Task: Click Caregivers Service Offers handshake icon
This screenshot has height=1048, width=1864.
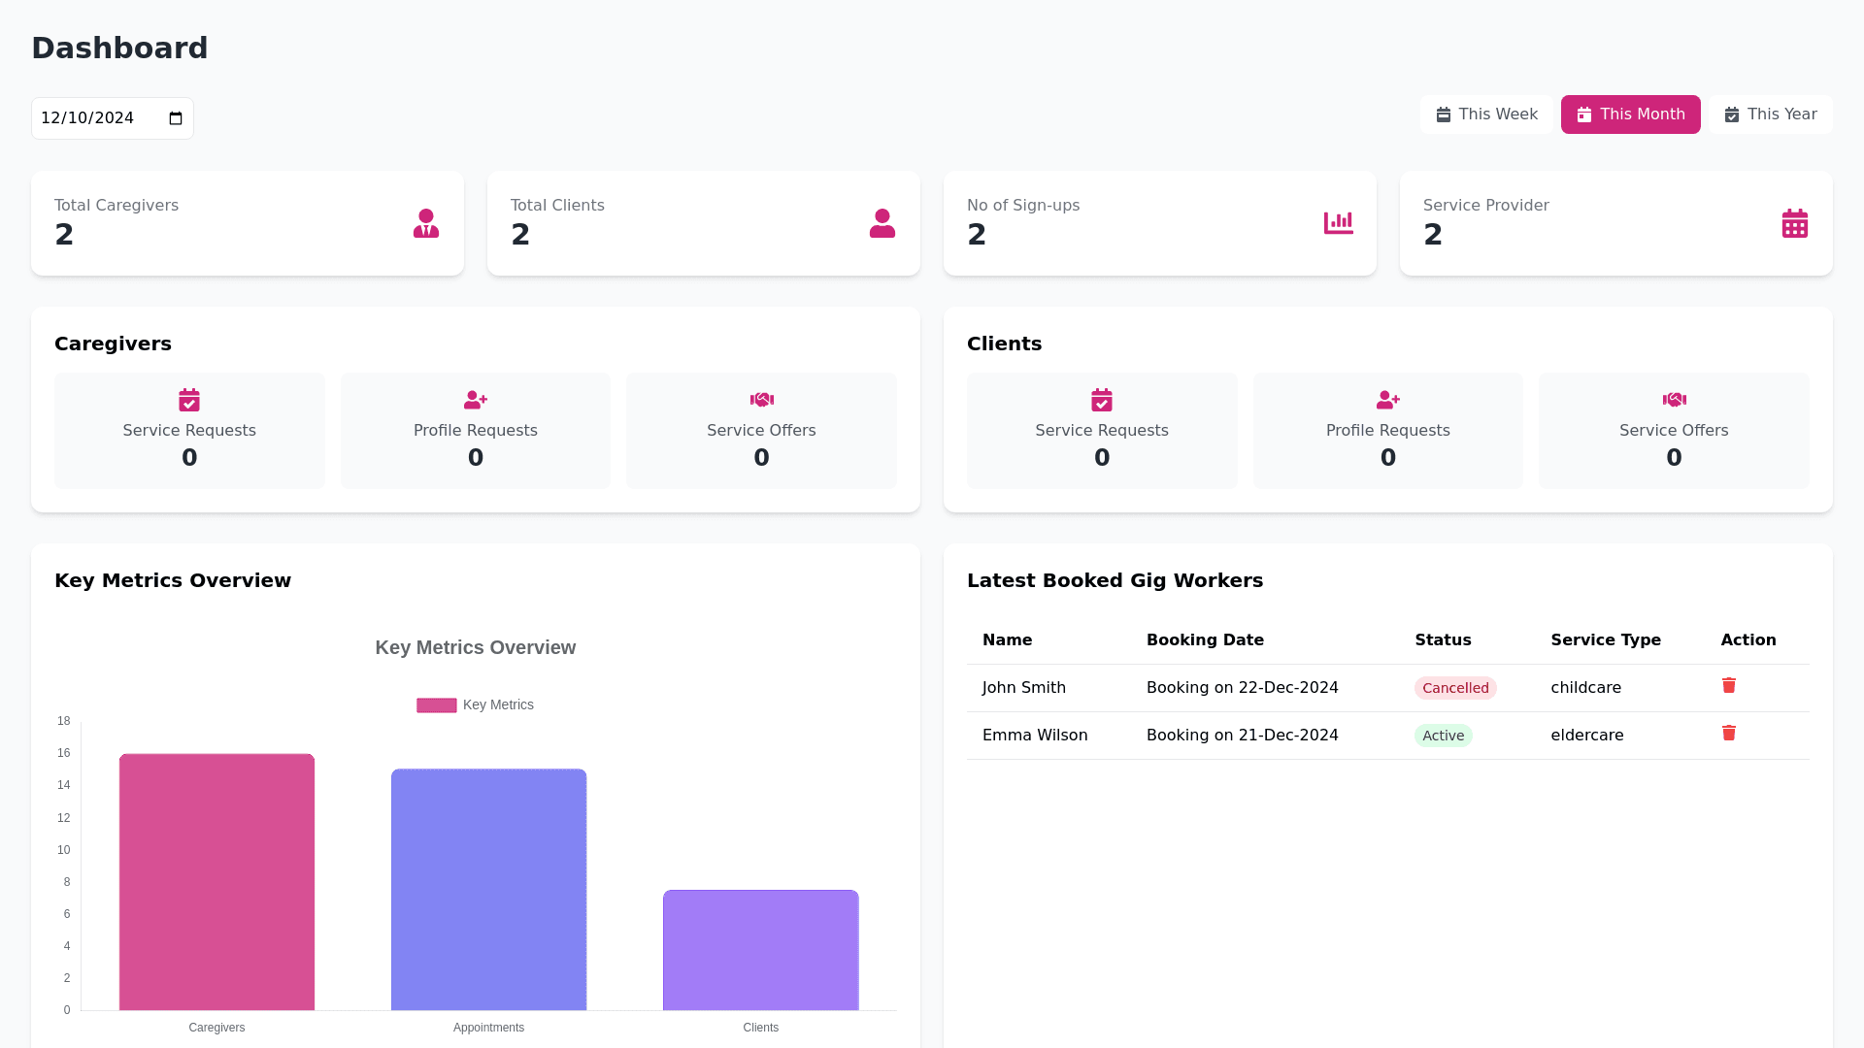Action: click(x=761, y=400)
